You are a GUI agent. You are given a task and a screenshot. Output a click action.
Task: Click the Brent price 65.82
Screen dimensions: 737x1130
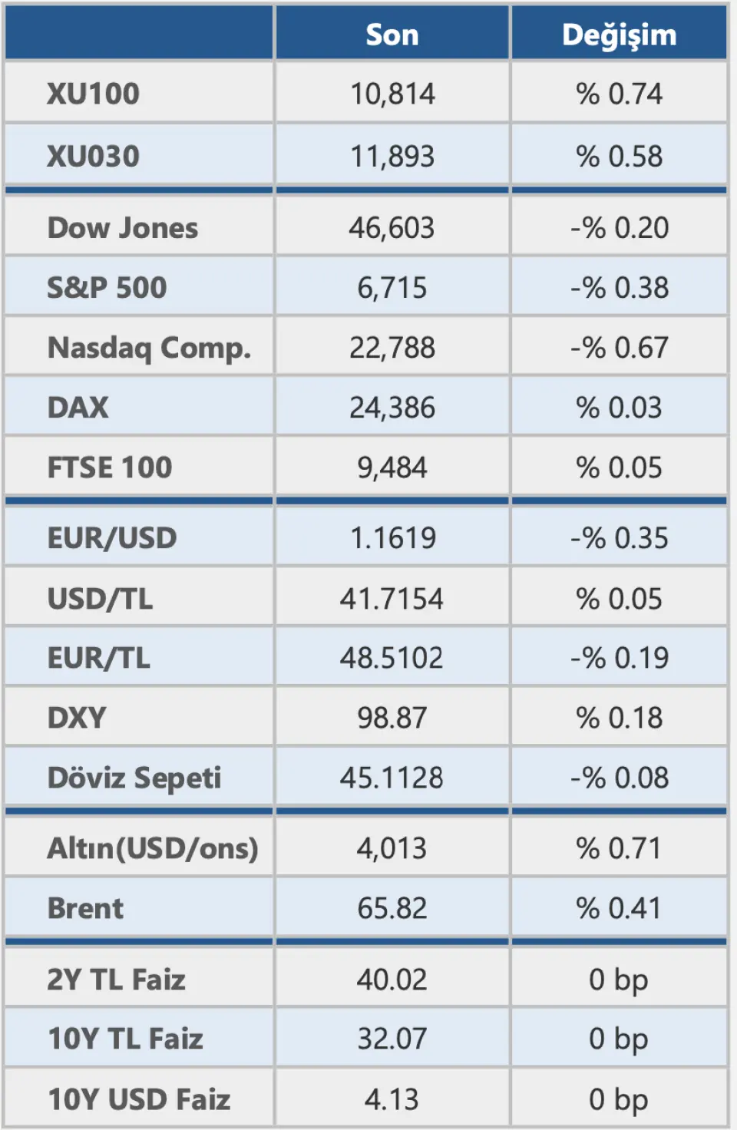[392, 908]
